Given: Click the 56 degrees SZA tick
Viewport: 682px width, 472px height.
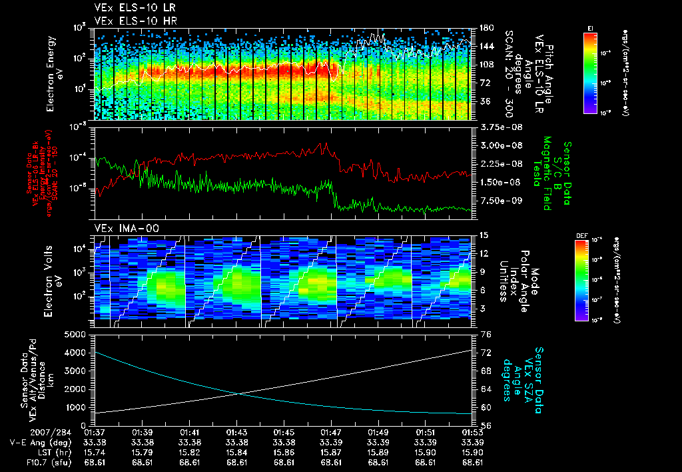Looking at the screenshot, I should click(487, 426).
